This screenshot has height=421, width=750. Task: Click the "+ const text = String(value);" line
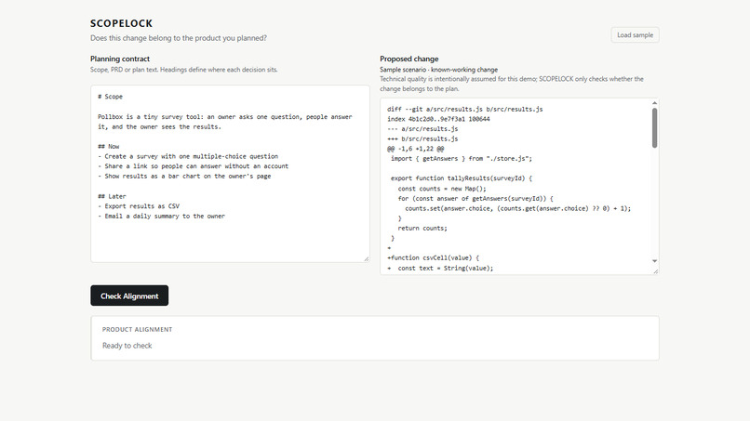tap(440, 268)
